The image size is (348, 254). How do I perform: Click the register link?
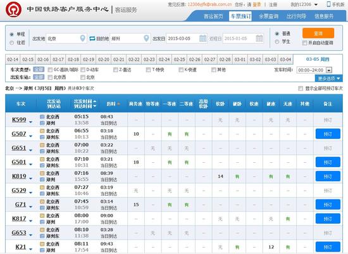click(273, 4)
